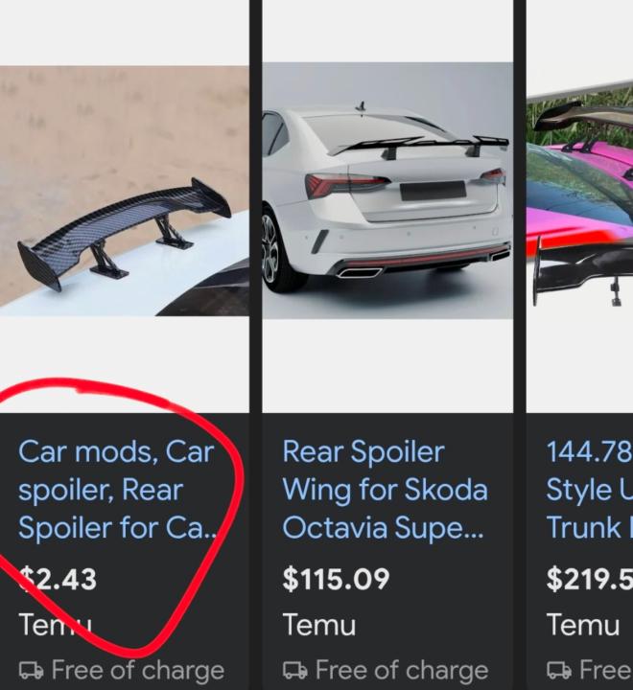Viewport: 633px width, 690px height.
Task: Select the $115.09 price
Action: [336, 579]
